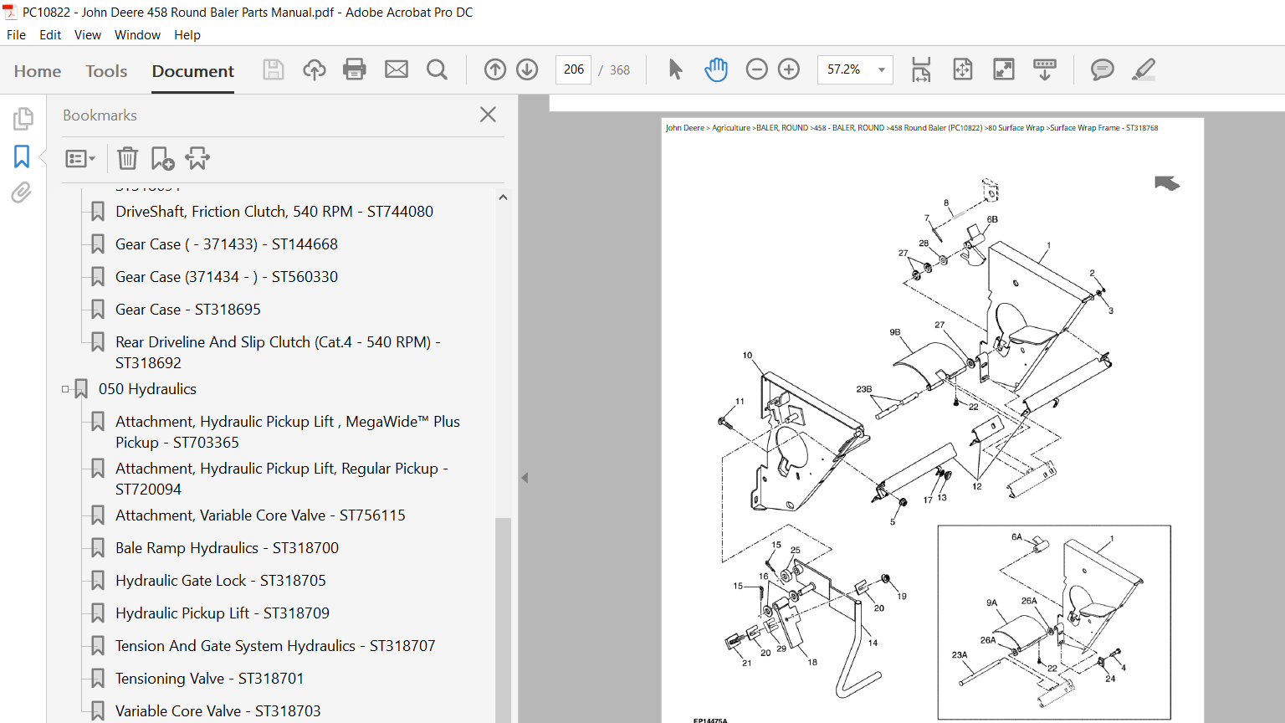Open the File menu

16,35
